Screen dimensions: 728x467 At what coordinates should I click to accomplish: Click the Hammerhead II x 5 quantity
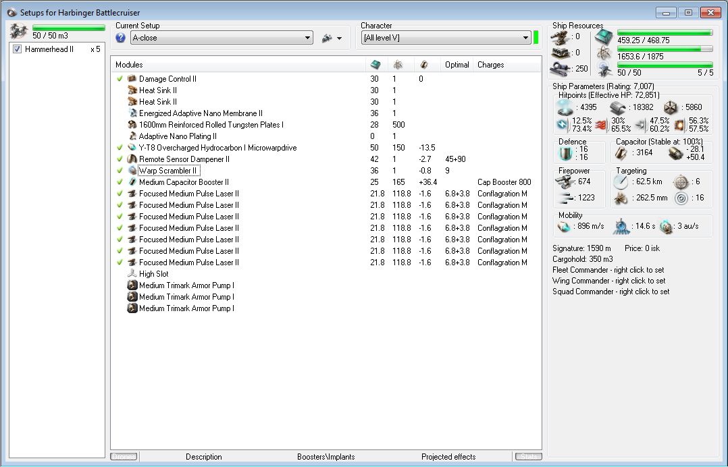pos(95,49)
